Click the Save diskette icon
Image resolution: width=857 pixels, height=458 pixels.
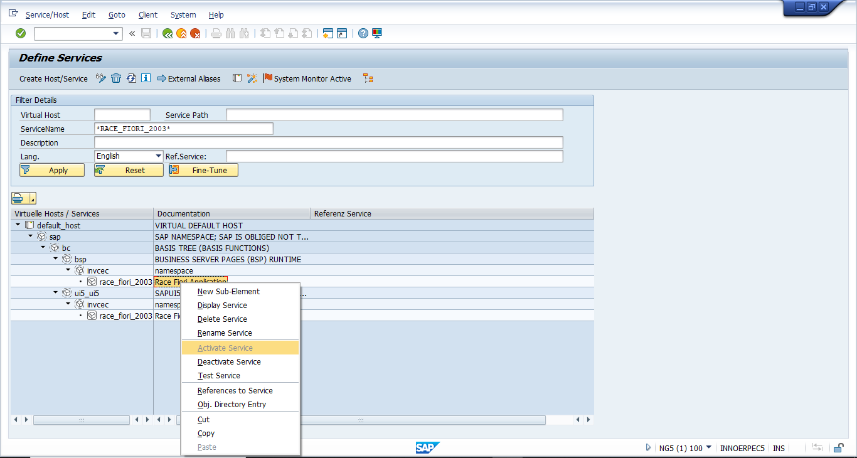coord(146,34)
